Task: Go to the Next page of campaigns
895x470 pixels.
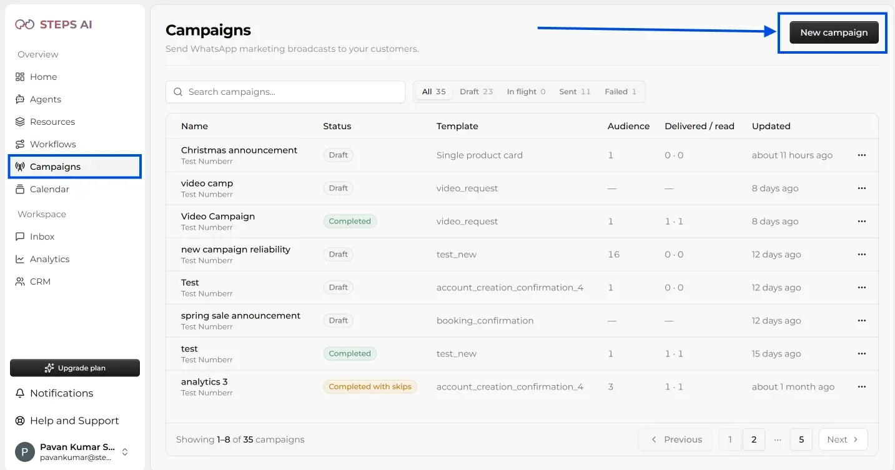Action: [x=843, y=439]
